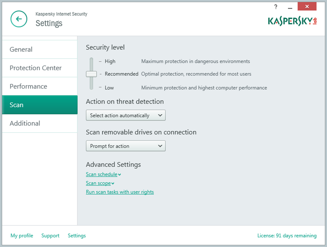Minimize the Kaspersky window
The image size is (327, 247).
tap(290, 7)
